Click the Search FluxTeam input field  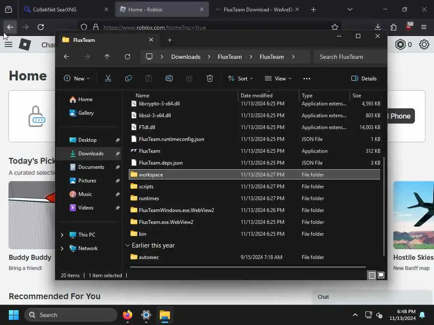click(x=350, y=57)
